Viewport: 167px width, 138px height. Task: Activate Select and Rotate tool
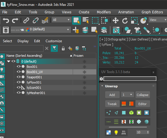click(125, 20)
